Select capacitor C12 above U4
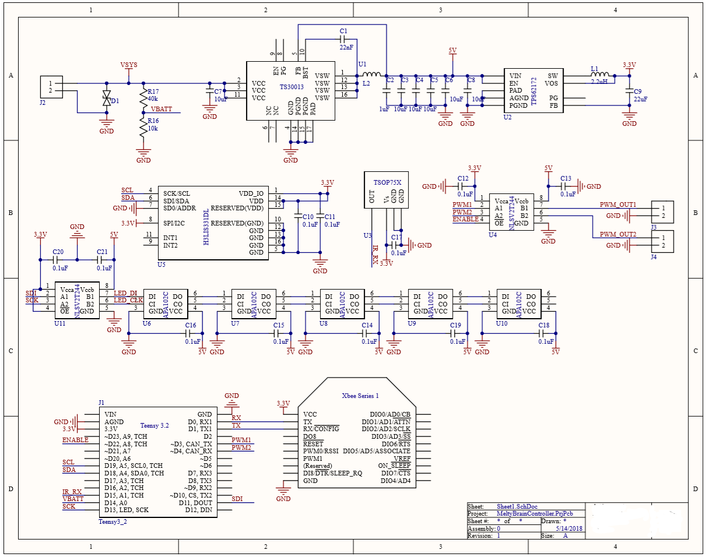This screenshot has height=557, width=706. coord(461,186)
